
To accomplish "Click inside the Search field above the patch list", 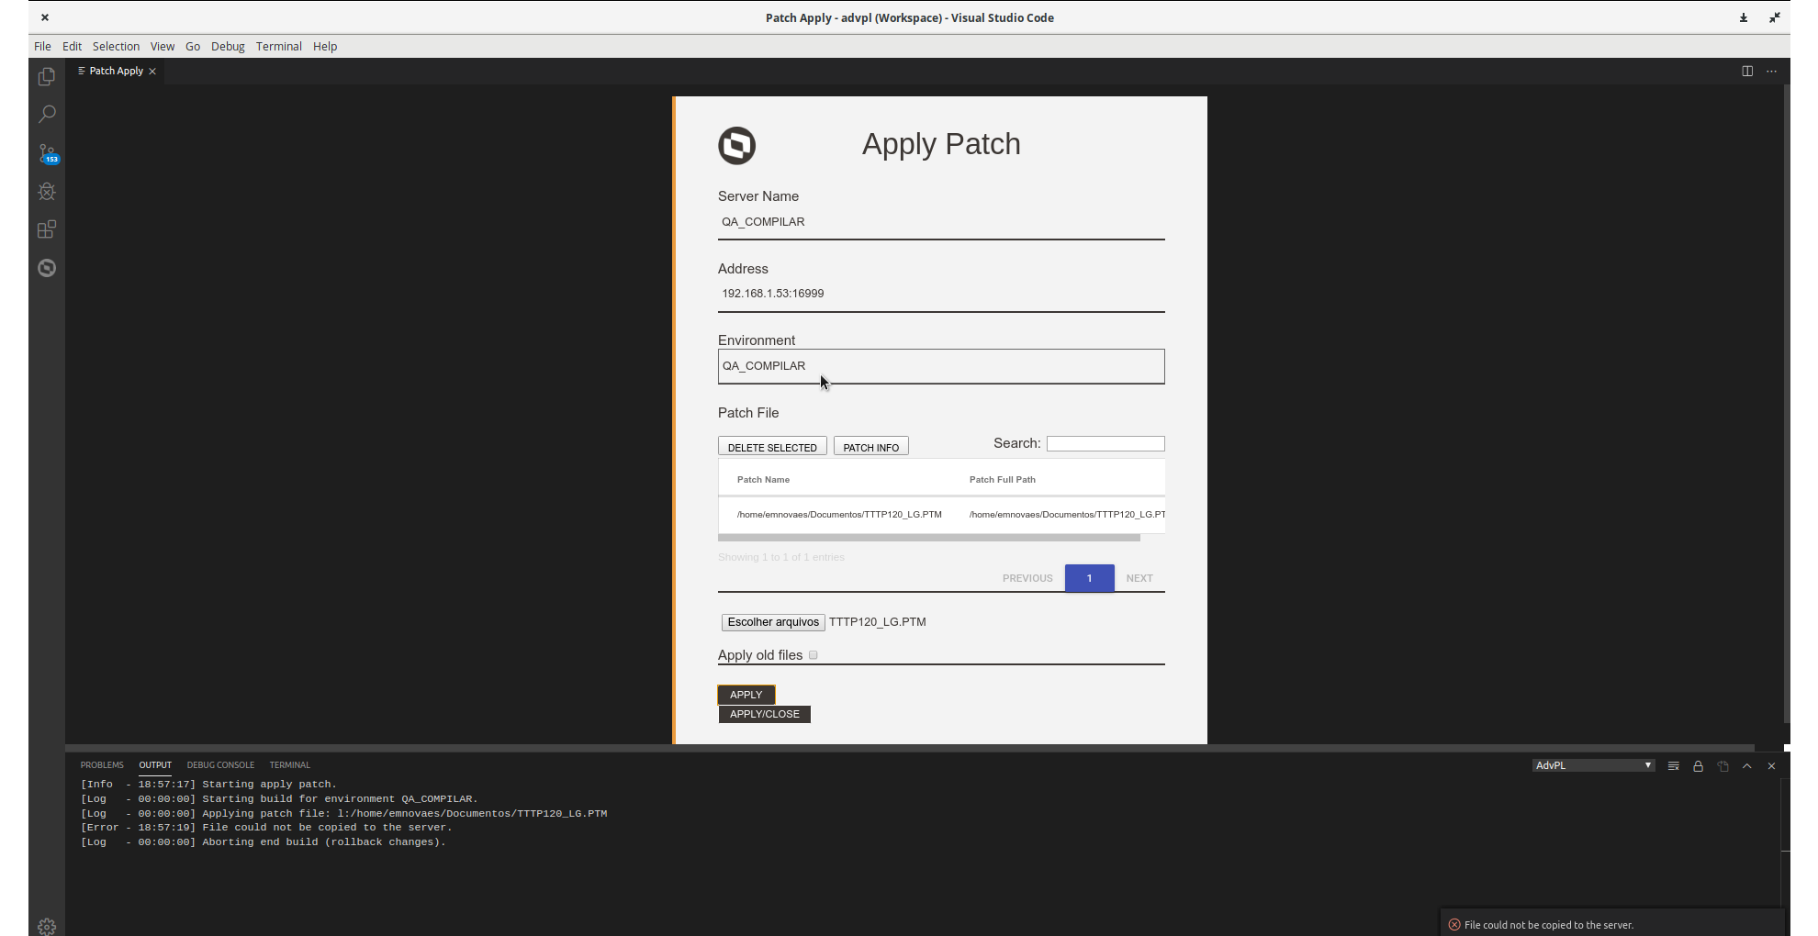I will pyautogui.click(x=1105, y=443).
